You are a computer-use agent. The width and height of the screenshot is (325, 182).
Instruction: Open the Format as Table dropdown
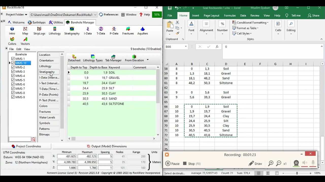tap(245, 28)
